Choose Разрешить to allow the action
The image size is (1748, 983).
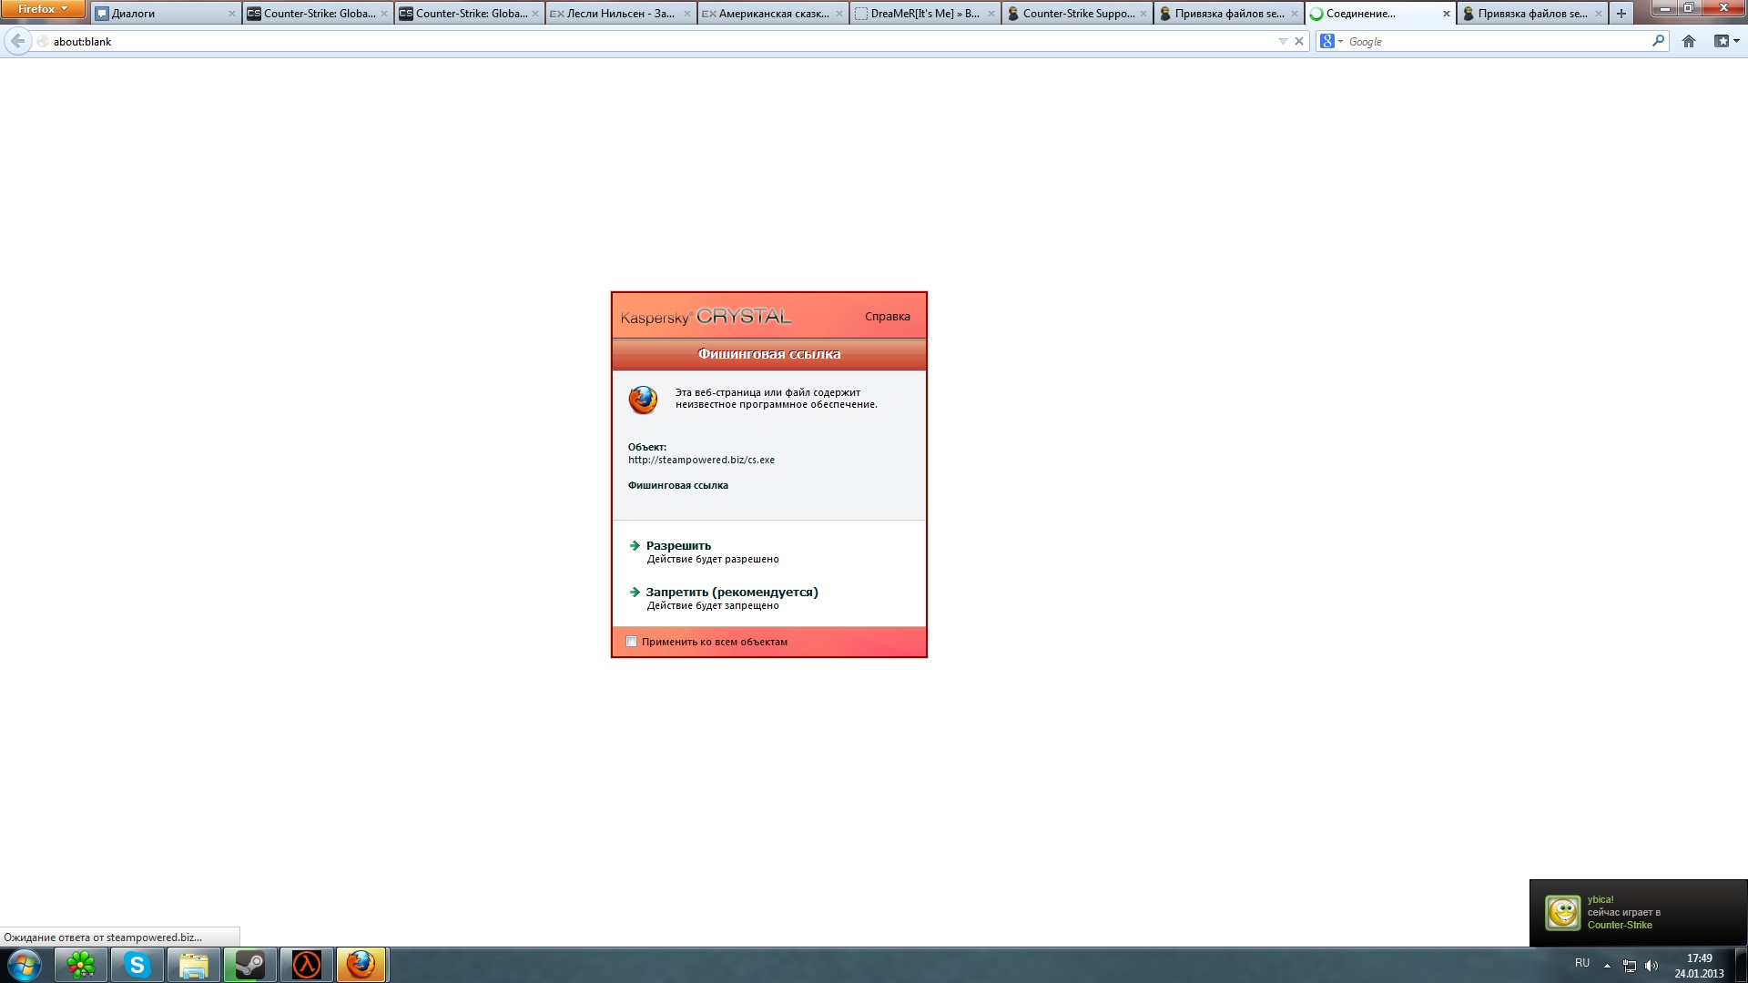tap(678, 546)
